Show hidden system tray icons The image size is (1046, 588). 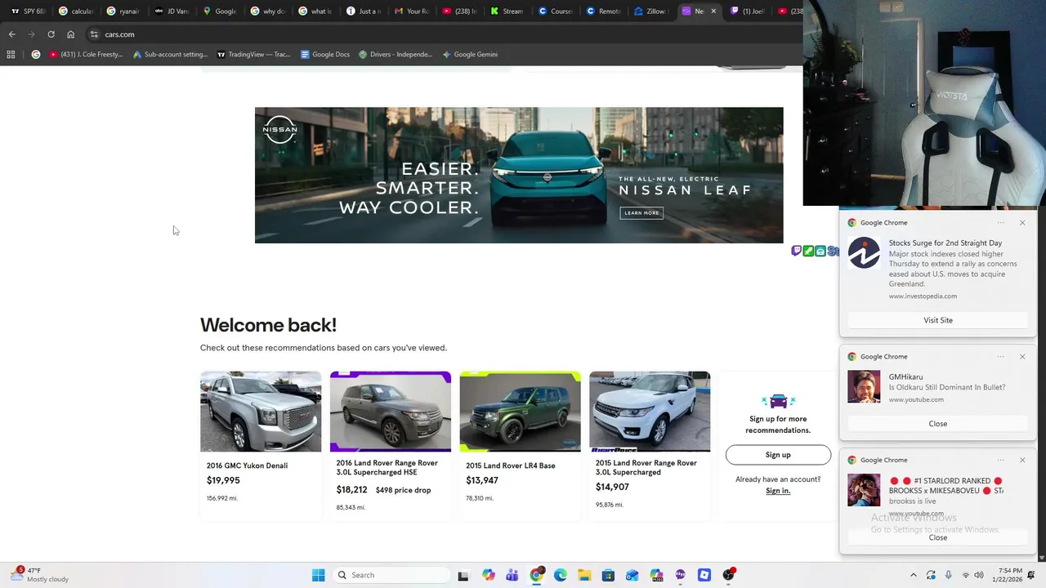coord(914,575)
